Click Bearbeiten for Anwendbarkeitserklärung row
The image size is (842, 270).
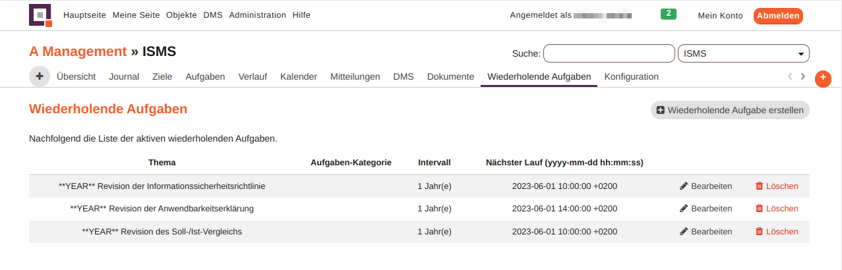coord(706,209)
